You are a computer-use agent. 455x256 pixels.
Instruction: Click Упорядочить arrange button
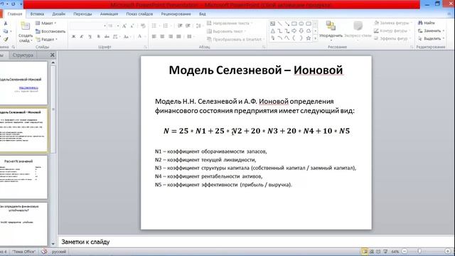[331, 30]
